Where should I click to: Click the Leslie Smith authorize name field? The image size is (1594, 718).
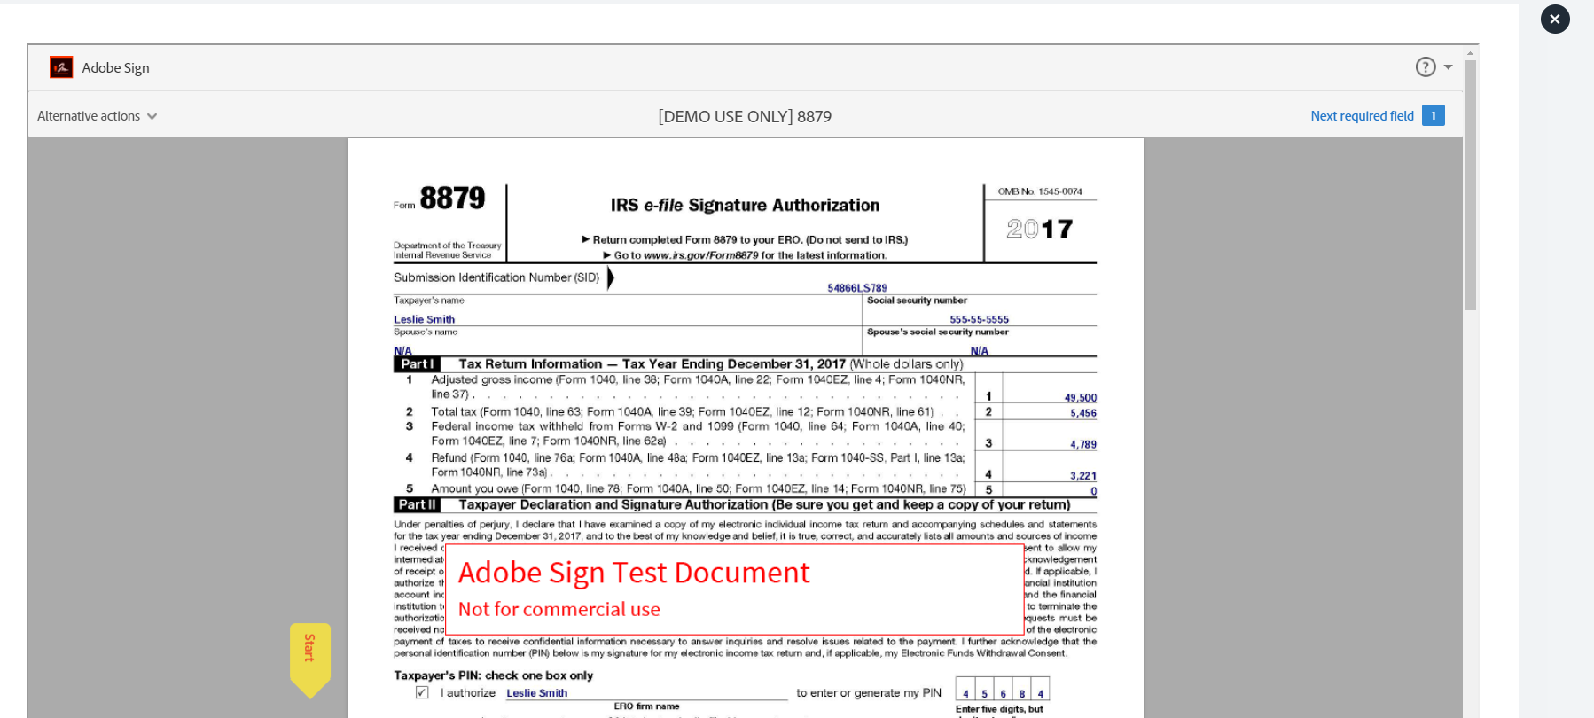646,693
